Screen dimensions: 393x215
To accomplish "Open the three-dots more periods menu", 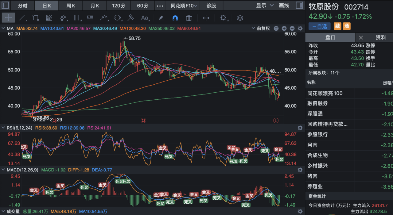I will (160, 6).
